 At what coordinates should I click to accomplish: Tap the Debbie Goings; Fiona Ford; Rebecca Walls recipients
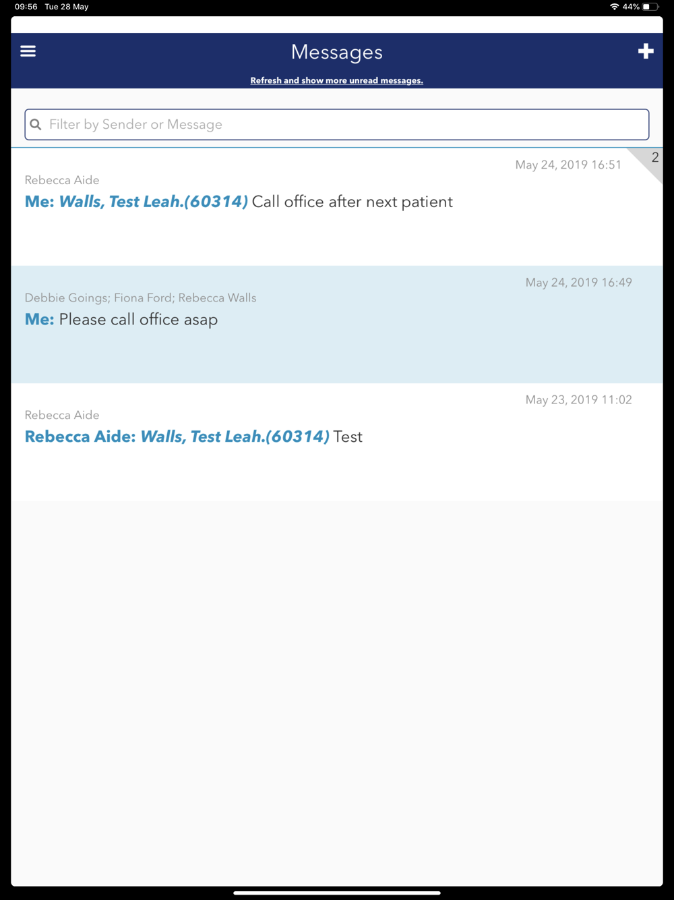[140, 298]
